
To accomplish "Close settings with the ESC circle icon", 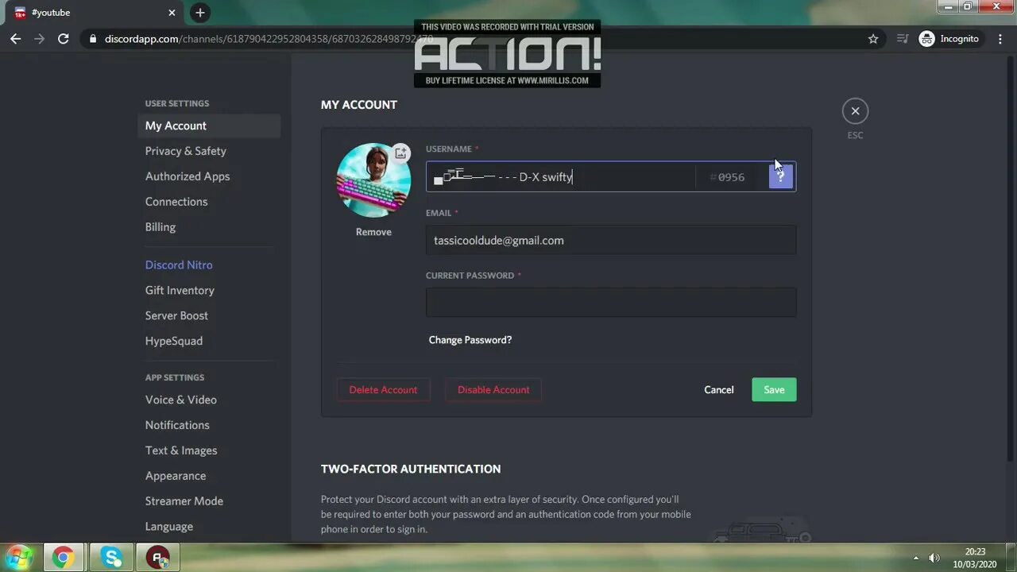I will pos(855,111).
